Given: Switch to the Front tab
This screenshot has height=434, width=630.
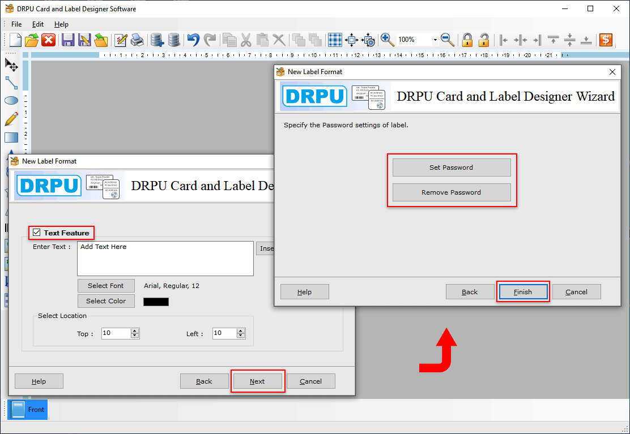Looking at the screenshot, I should pos(28,410).
